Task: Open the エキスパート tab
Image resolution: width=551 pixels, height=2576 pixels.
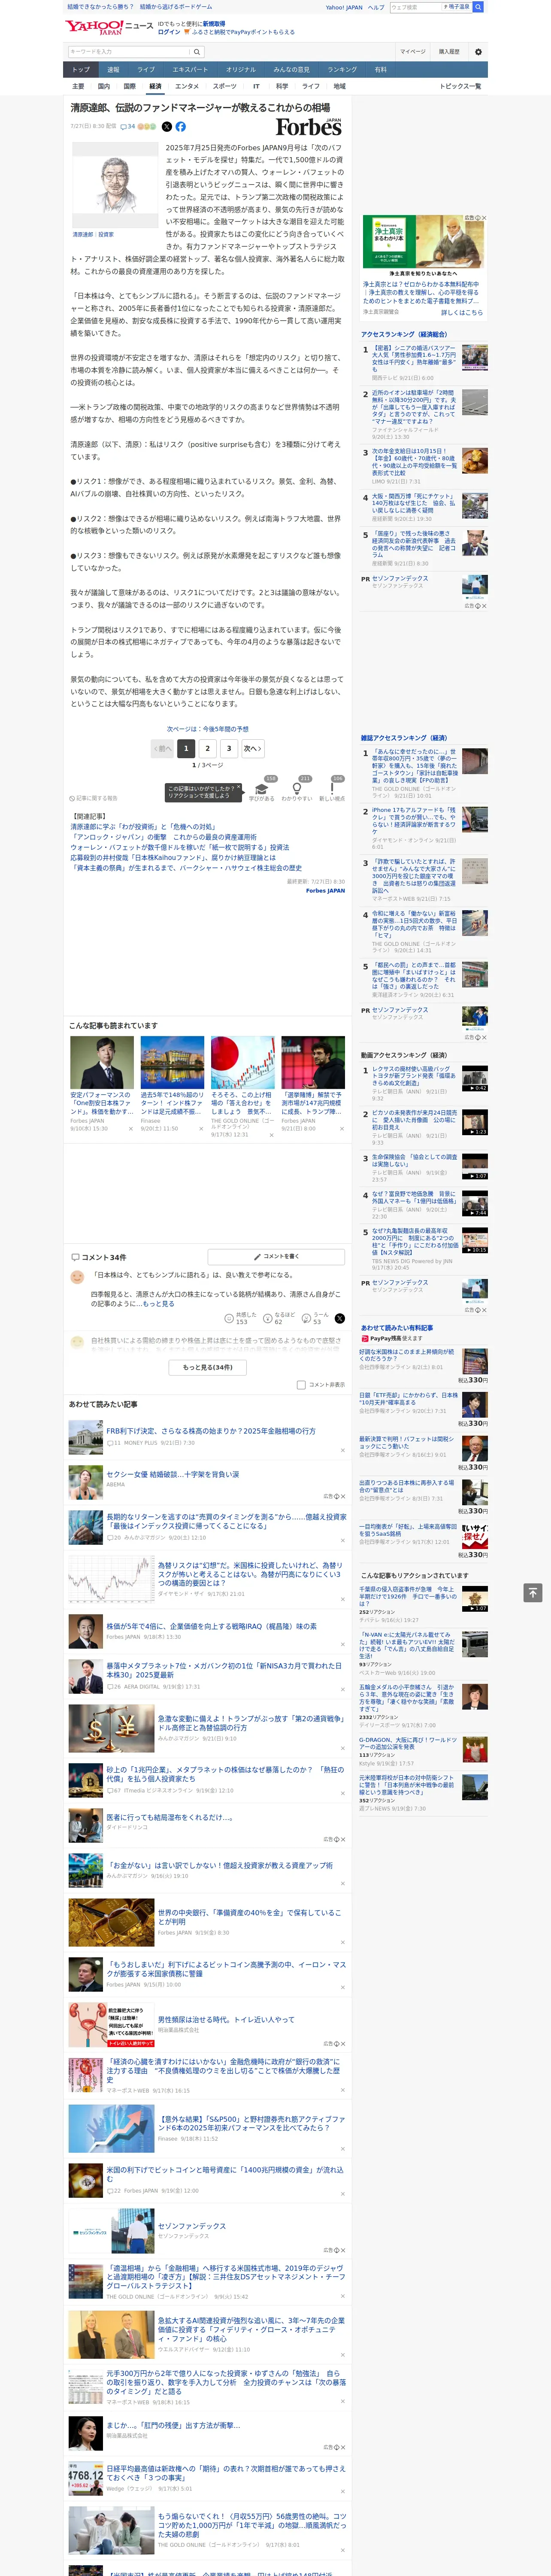Action: click(x=190, y=70)
